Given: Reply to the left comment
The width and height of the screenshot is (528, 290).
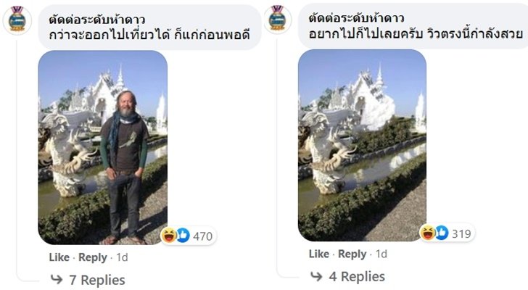Looking at the screenshot, I should coord(93,257).
